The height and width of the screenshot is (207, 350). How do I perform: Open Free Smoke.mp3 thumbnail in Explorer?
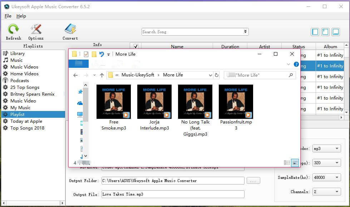click(114, 102)
